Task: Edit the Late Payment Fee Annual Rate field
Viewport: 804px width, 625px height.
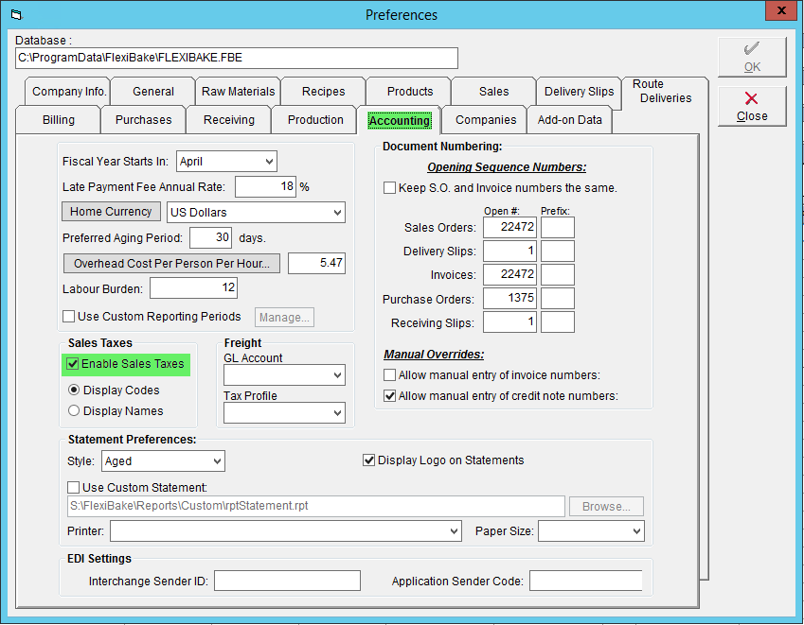Action: point(265,187)
